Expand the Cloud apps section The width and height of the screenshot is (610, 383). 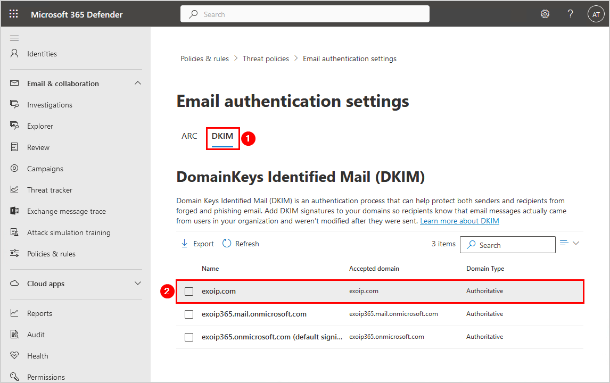pyautogui.click(x=138, y=284)
